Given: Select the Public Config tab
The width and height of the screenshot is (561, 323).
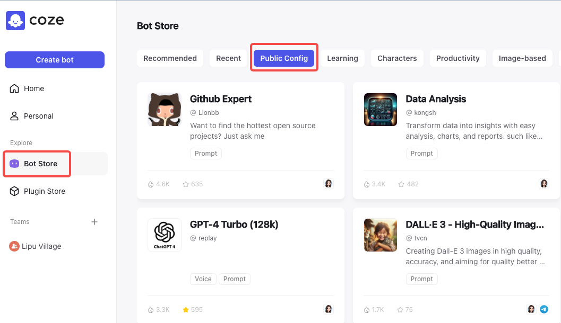Looking at the screenshot, I should point(284,58).
